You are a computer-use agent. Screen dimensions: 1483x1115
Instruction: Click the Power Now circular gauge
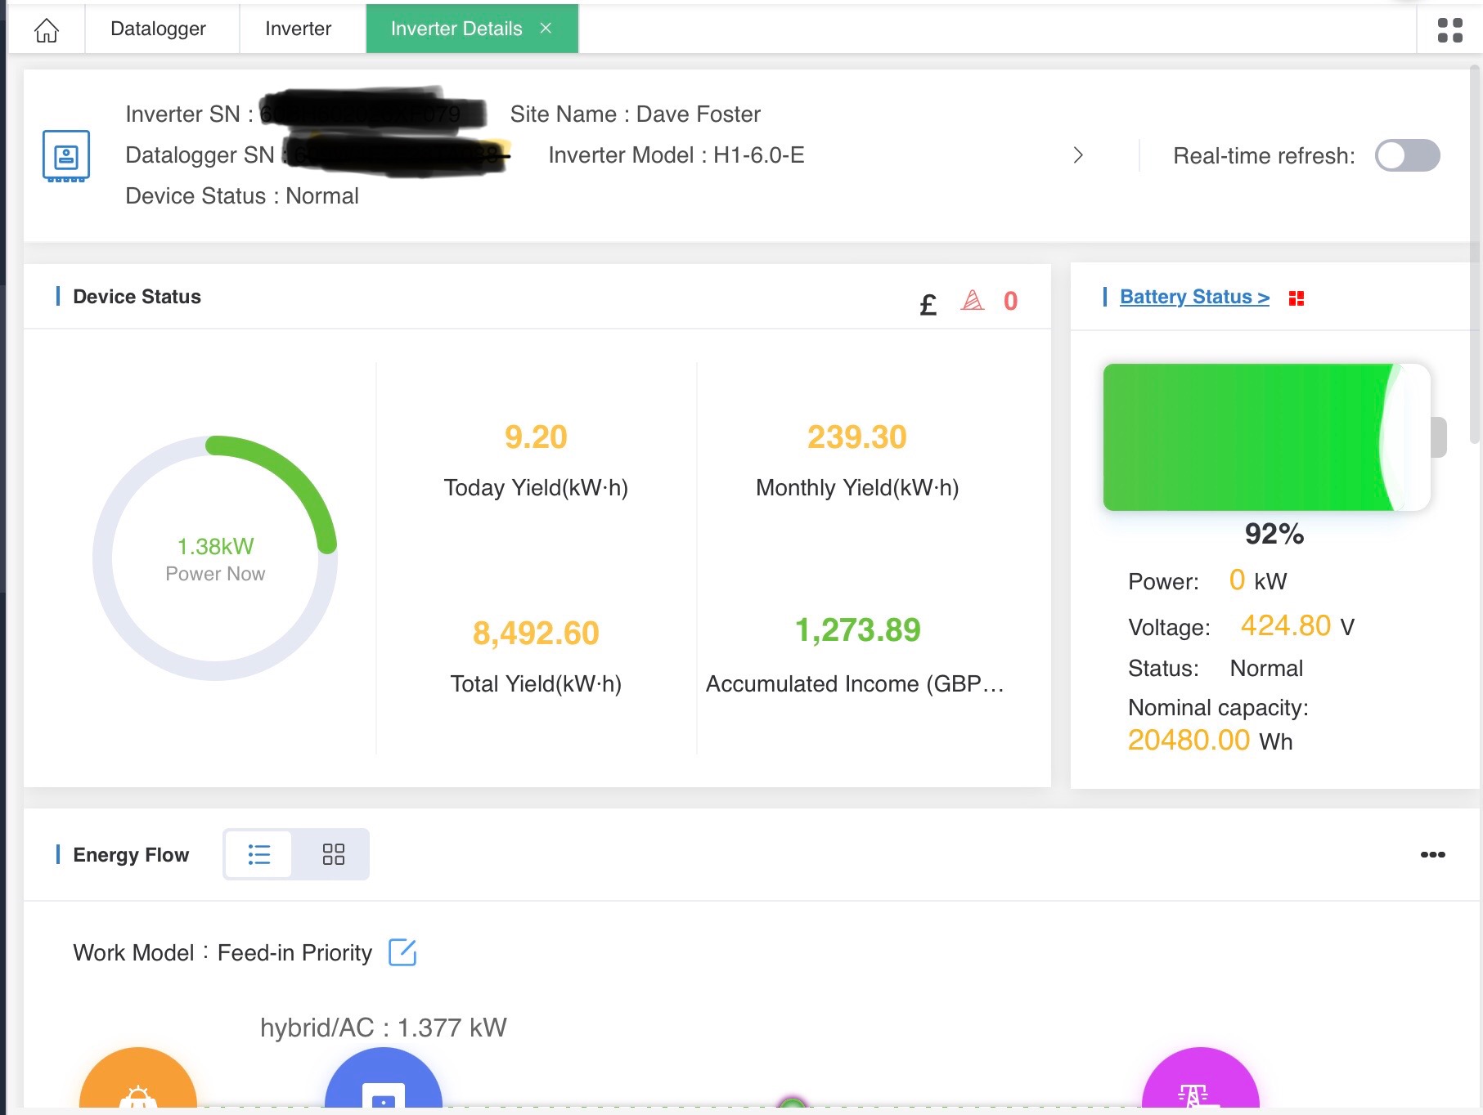coord(215,558)
